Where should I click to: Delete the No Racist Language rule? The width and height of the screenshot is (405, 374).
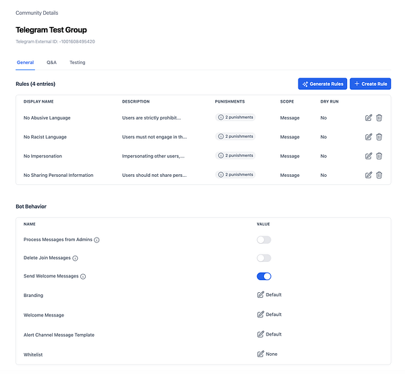[379, 137]
